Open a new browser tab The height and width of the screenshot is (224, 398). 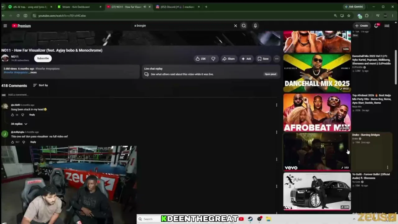pos(206,7)
